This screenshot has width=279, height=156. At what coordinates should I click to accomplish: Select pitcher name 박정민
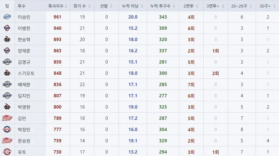coord(24,130)
